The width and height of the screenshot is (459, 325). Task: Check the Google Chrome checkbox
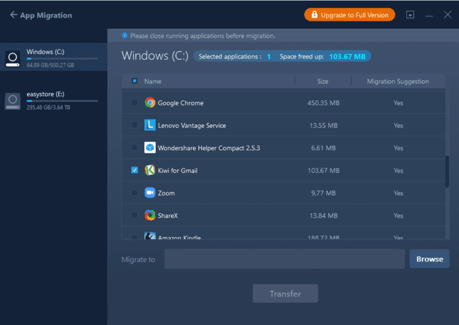click(x=134, y=103)
